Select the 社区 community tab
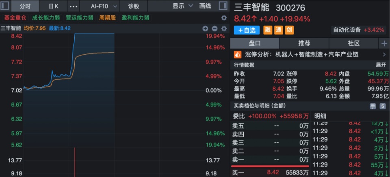390x177 pixels. pyautogui.click(x=354, y=43)
